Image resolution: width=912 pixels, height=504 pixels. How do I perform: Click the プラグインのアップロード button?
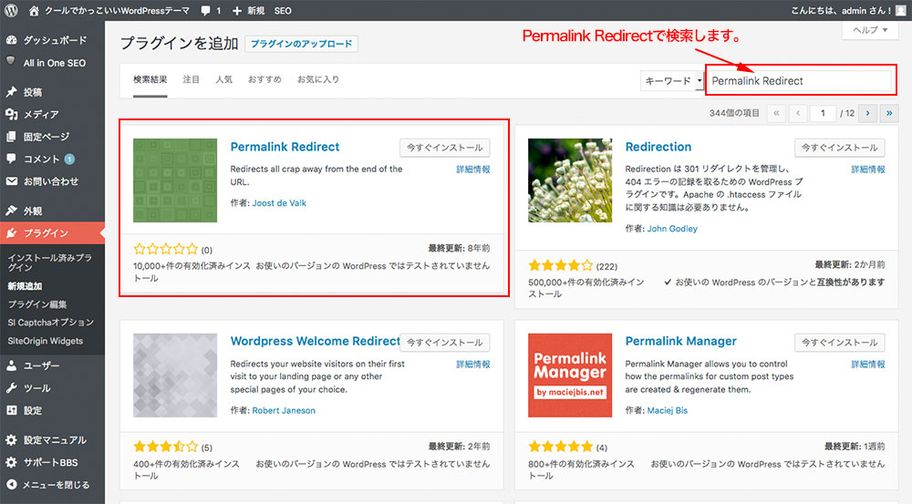pos(301,44)
